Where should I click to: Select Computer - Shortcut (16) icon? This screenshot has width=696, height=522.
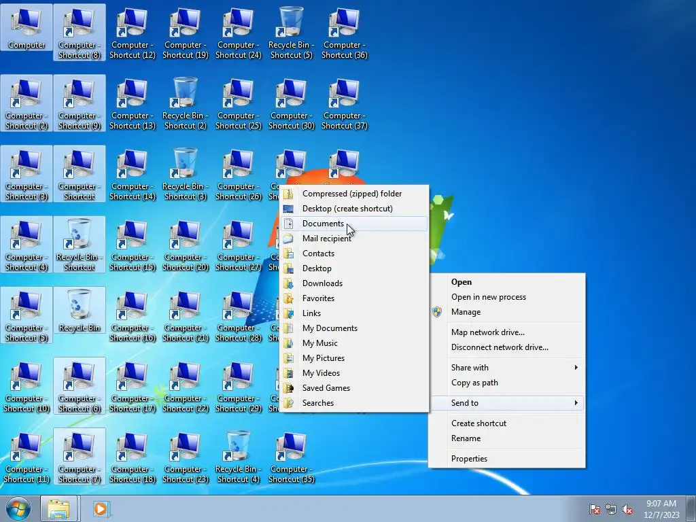133,315
